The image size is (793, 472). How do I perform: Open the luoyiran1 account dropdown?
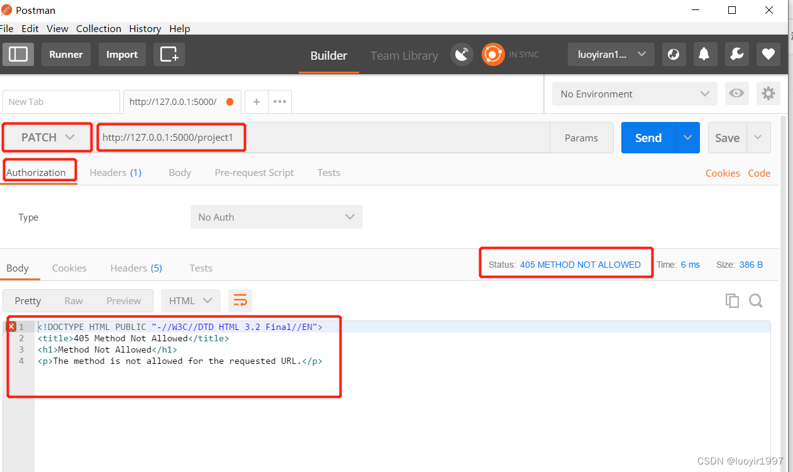611,55
